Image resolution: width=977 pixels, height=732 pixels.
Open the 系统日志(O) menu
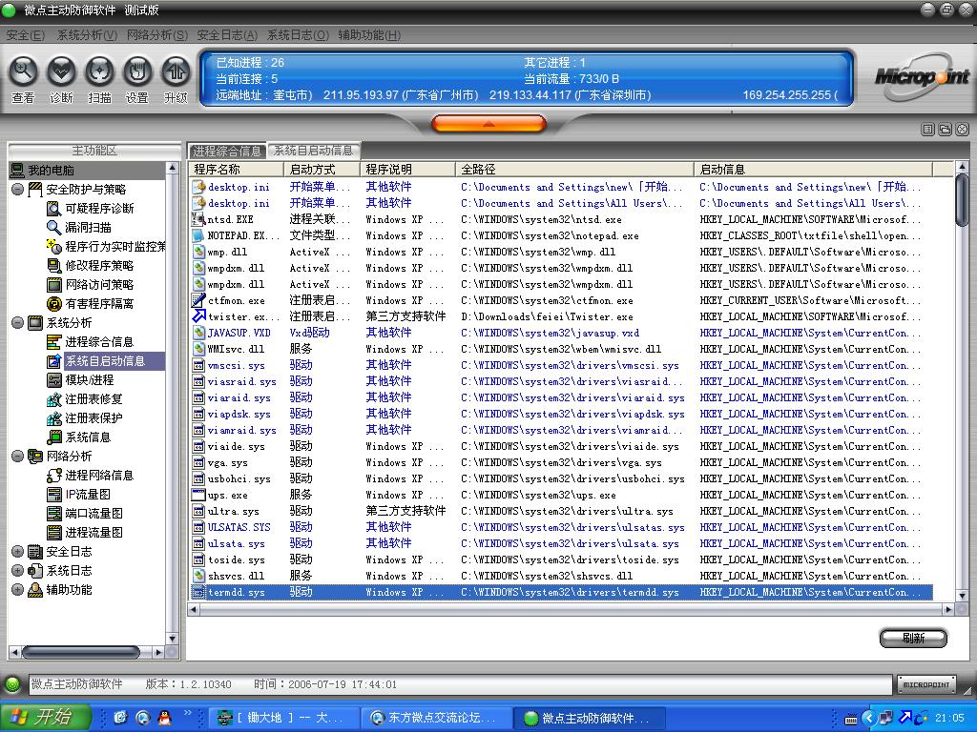click(298, 35)
